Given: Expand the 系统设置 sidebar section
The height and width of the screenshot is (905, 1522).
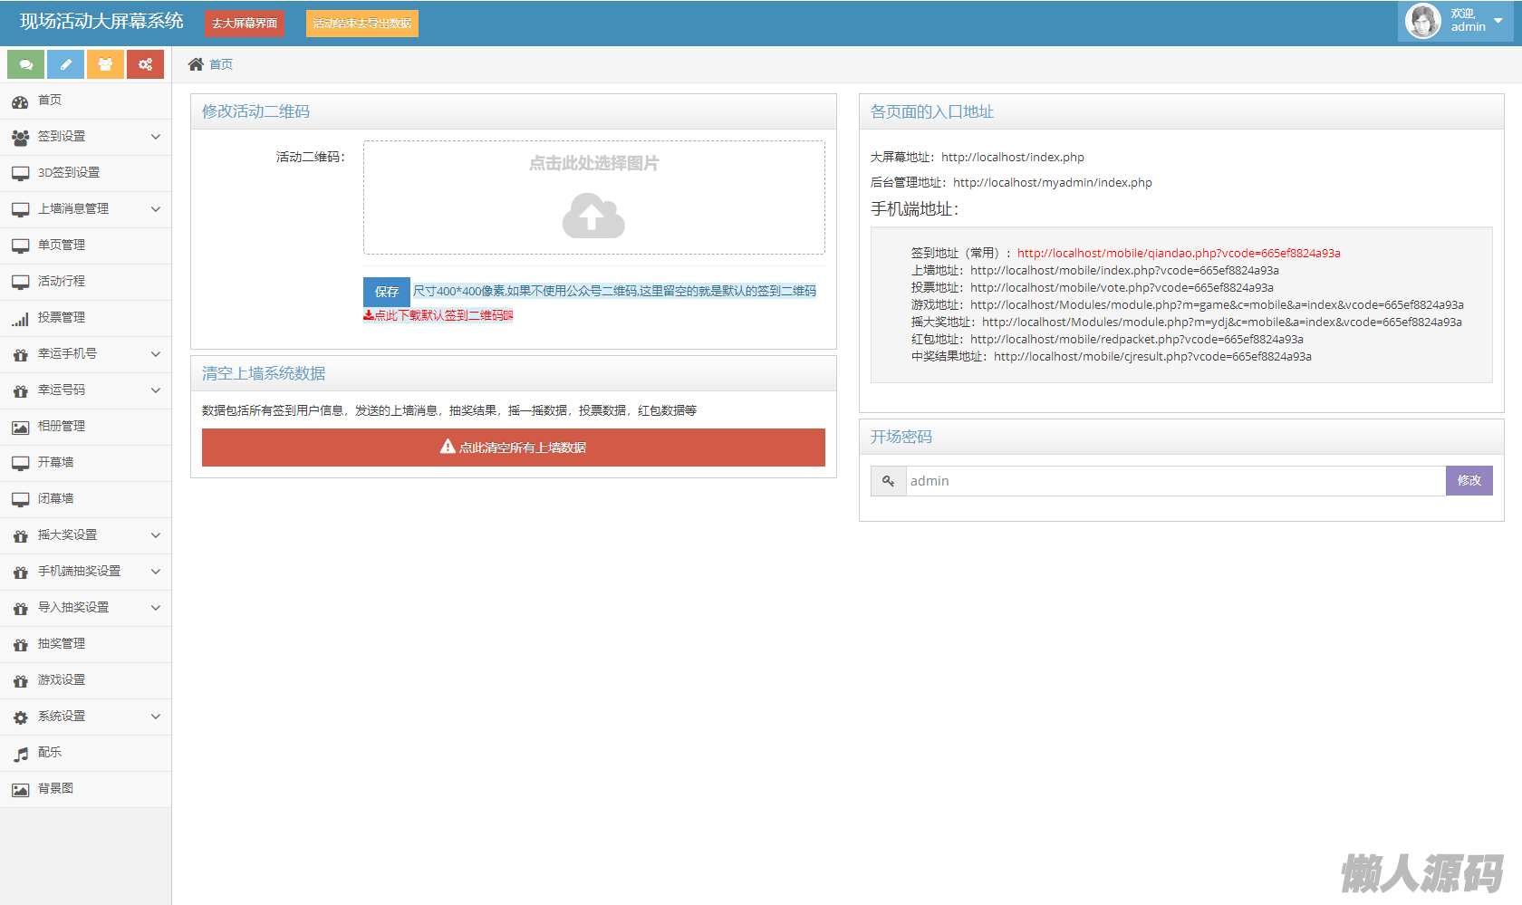Looking at the screenshot, I should pyautogui.click(x=85, y=717).
